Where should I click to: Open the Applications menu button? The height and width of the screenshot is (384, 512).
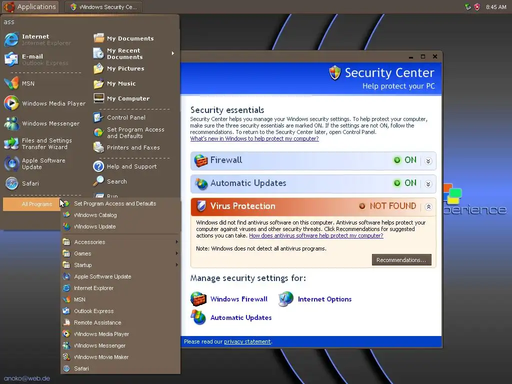(30, 7)
